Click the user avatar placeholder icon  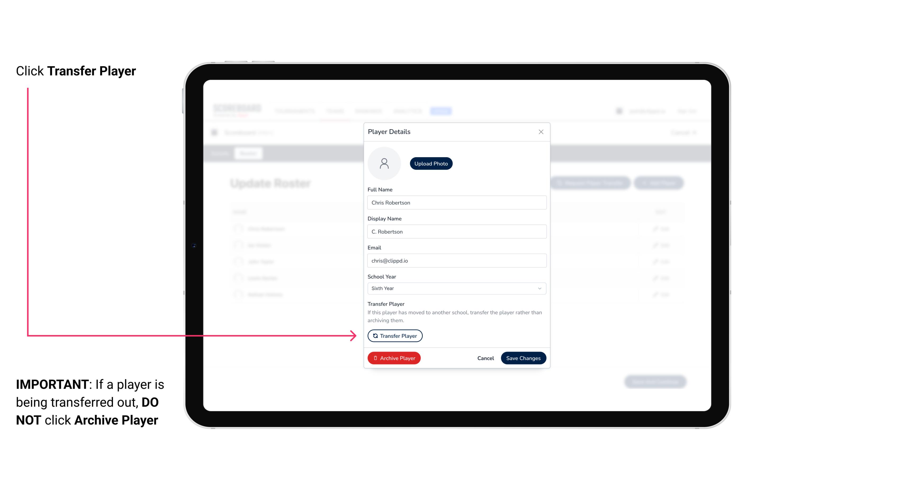click(x=384, y=163)
